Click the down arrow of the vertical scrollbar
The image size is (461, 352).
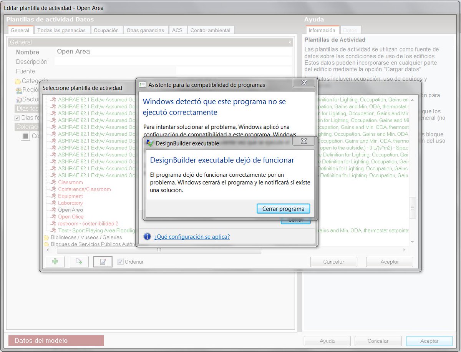point(413,242)
